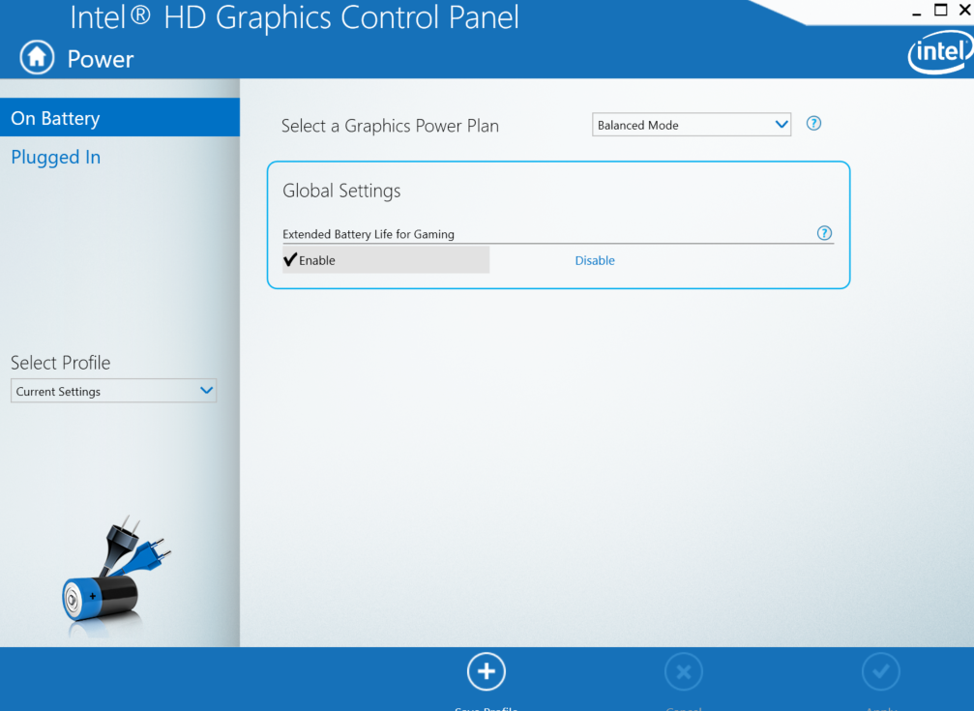Minimize the Intel control panel window
The height and width of the screenshot is (711, 974).
pyautogui.click(x=917, y=12)
